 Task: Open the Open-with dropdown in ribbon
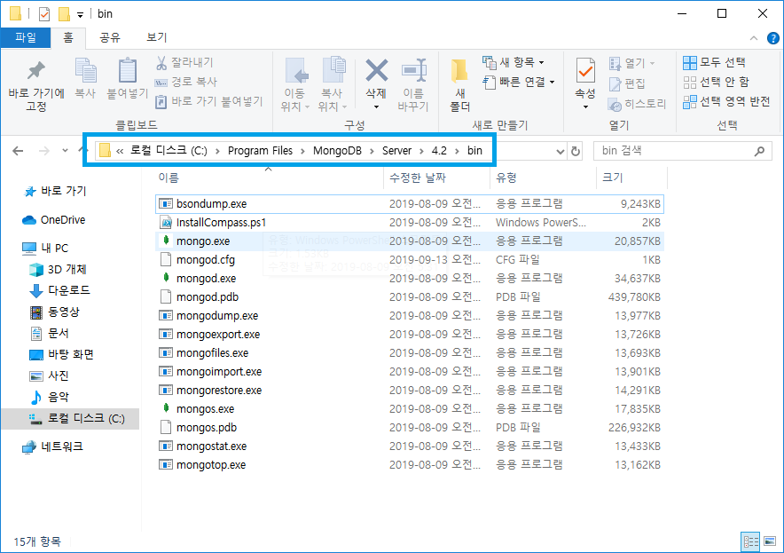point(653,64)
